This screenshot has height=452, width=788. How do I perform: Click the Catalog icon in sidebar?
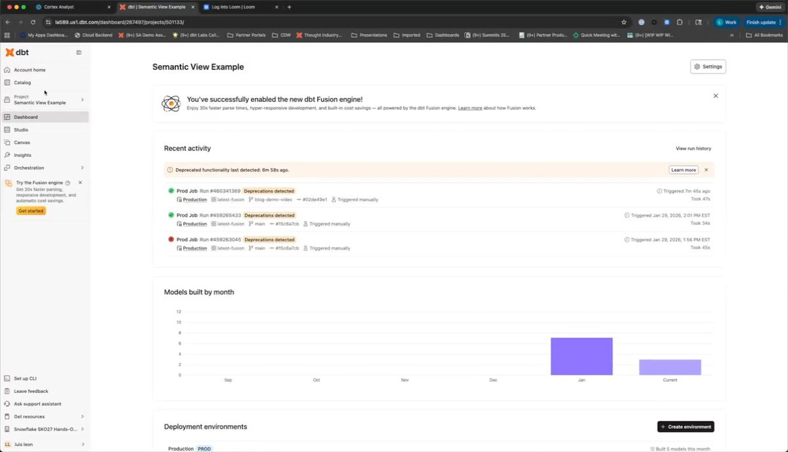coord(7,83)
